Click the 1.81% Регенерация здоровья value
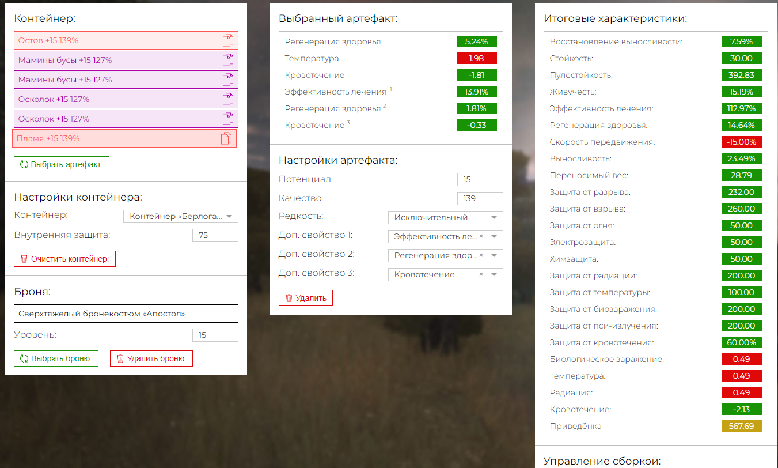The image size is (778, 468). click(477, 108)
